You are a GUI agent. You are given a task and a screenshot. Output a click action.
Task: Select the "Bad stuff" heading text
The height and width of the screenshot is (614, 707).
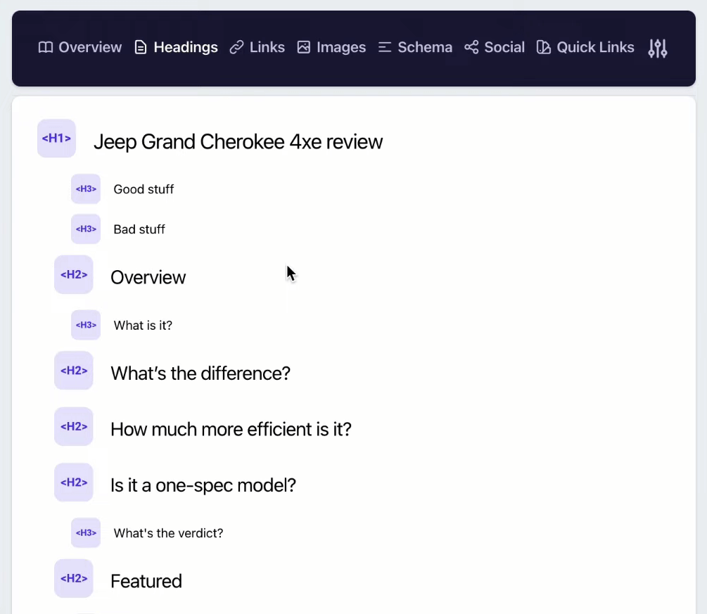(x=139, y=229)
